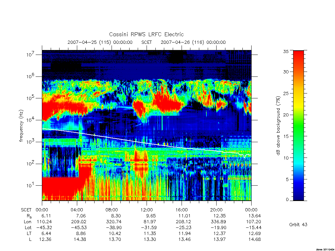This screenshot has height=251, width=335.
Task: Click the SCET 20:00 time label
Action: [217, 210]
